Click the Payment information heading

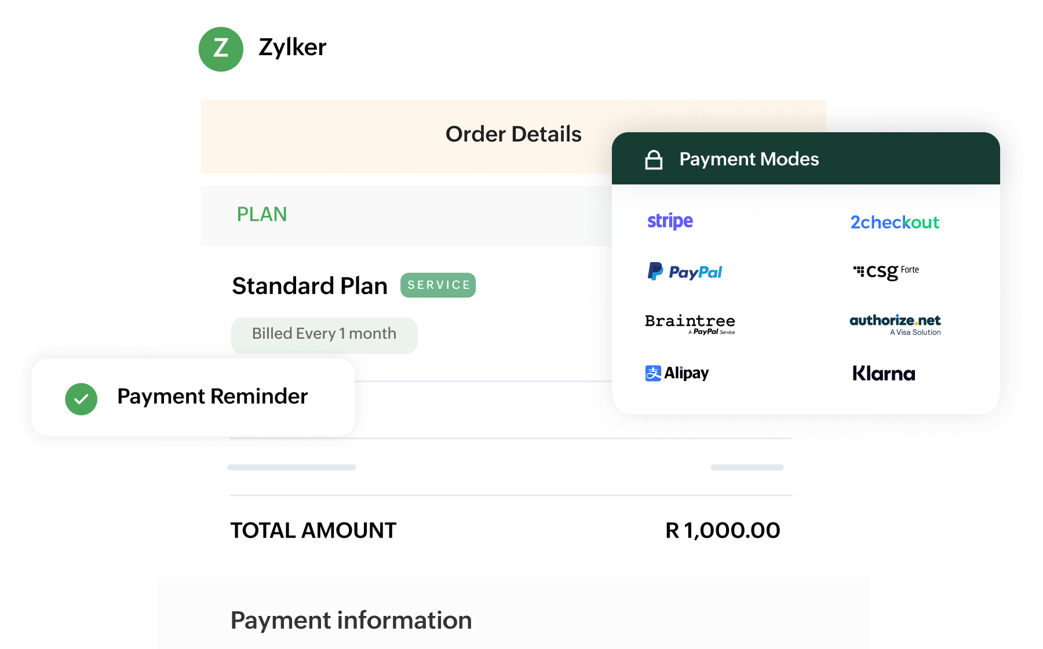point(351,621)
